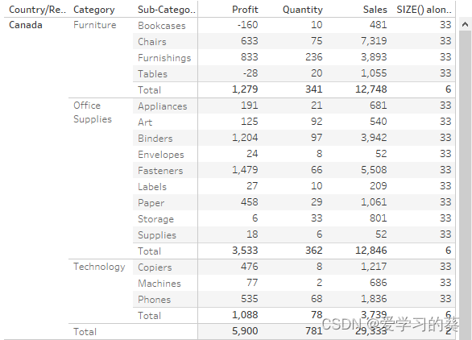Select the Furniture Total row label
Screen dimensions: 472x340
coord(149,90)
